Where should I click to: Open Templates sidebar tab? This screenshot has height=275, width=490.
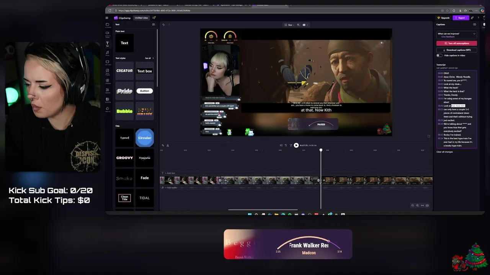click(108, 81)
